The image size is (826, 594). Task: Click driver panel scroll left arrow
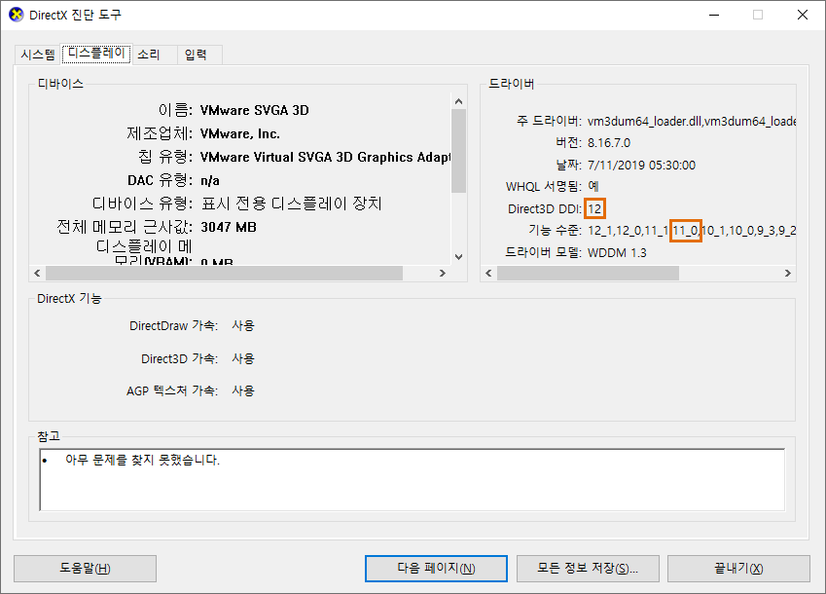[488, 273]
